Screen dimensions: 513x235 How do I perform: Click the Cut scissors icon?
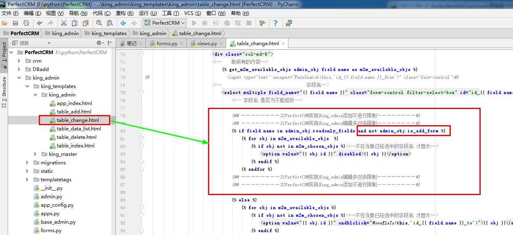pos(63,23)
